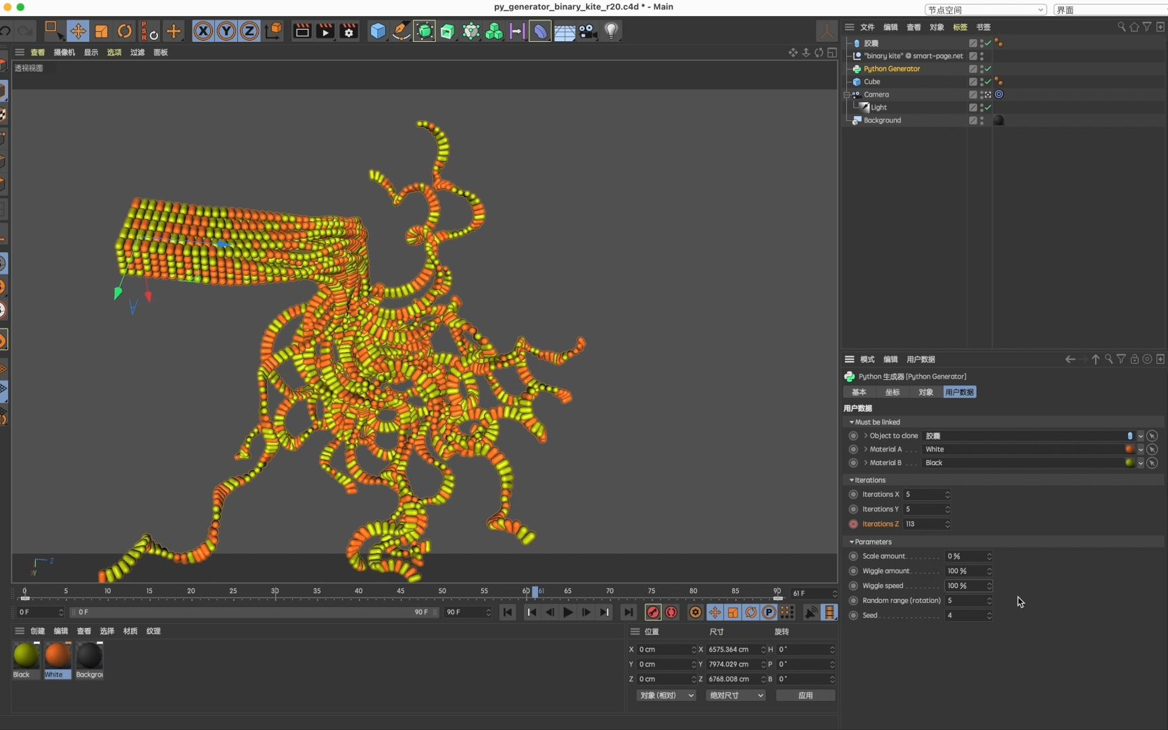Open the 对象 (相对) coordinate dropdown

(666, 696)
